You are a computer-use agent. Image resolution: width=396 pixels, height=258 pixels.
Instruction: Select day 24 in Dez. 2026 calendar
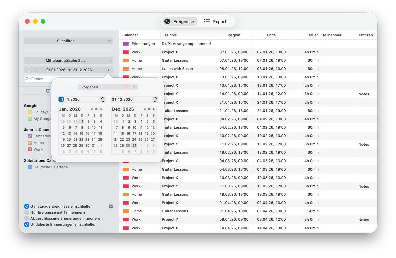point(134,139)
